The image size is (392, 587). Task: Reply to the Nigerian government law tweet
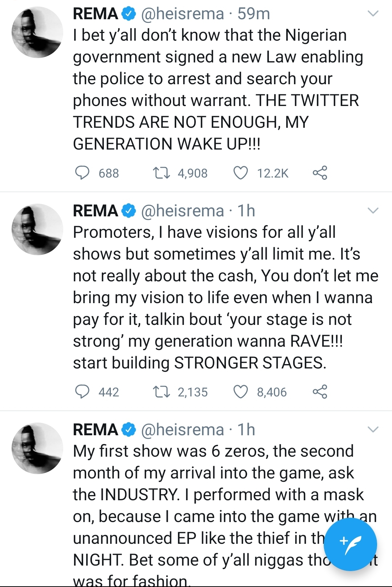82,173
